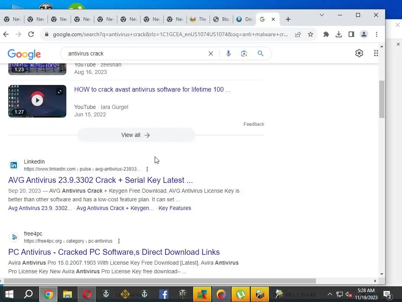Open uTorrent from the taskbar
This screenshot has width=402, height=302.
(241, 294)
